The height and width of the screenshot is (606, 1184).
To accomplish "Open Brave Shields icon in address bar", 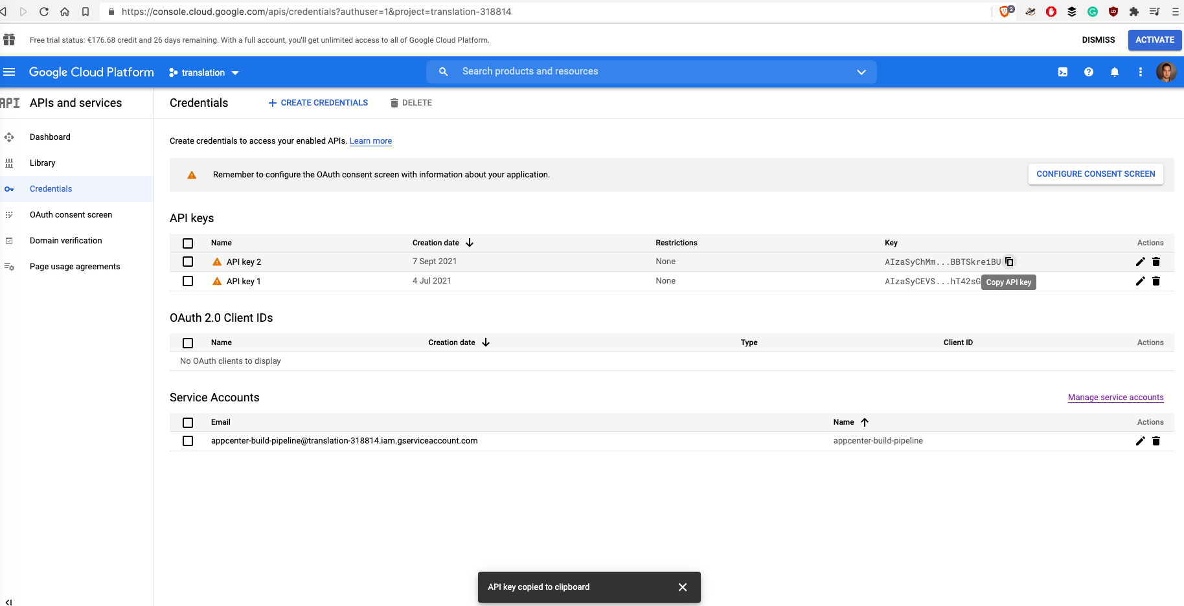I will tap(1006, 11).
